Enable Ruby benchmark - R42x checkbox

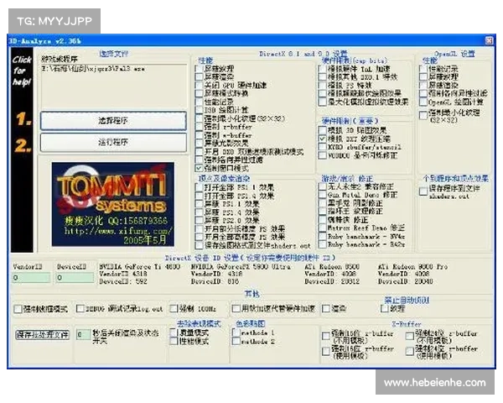coord(324,243)
